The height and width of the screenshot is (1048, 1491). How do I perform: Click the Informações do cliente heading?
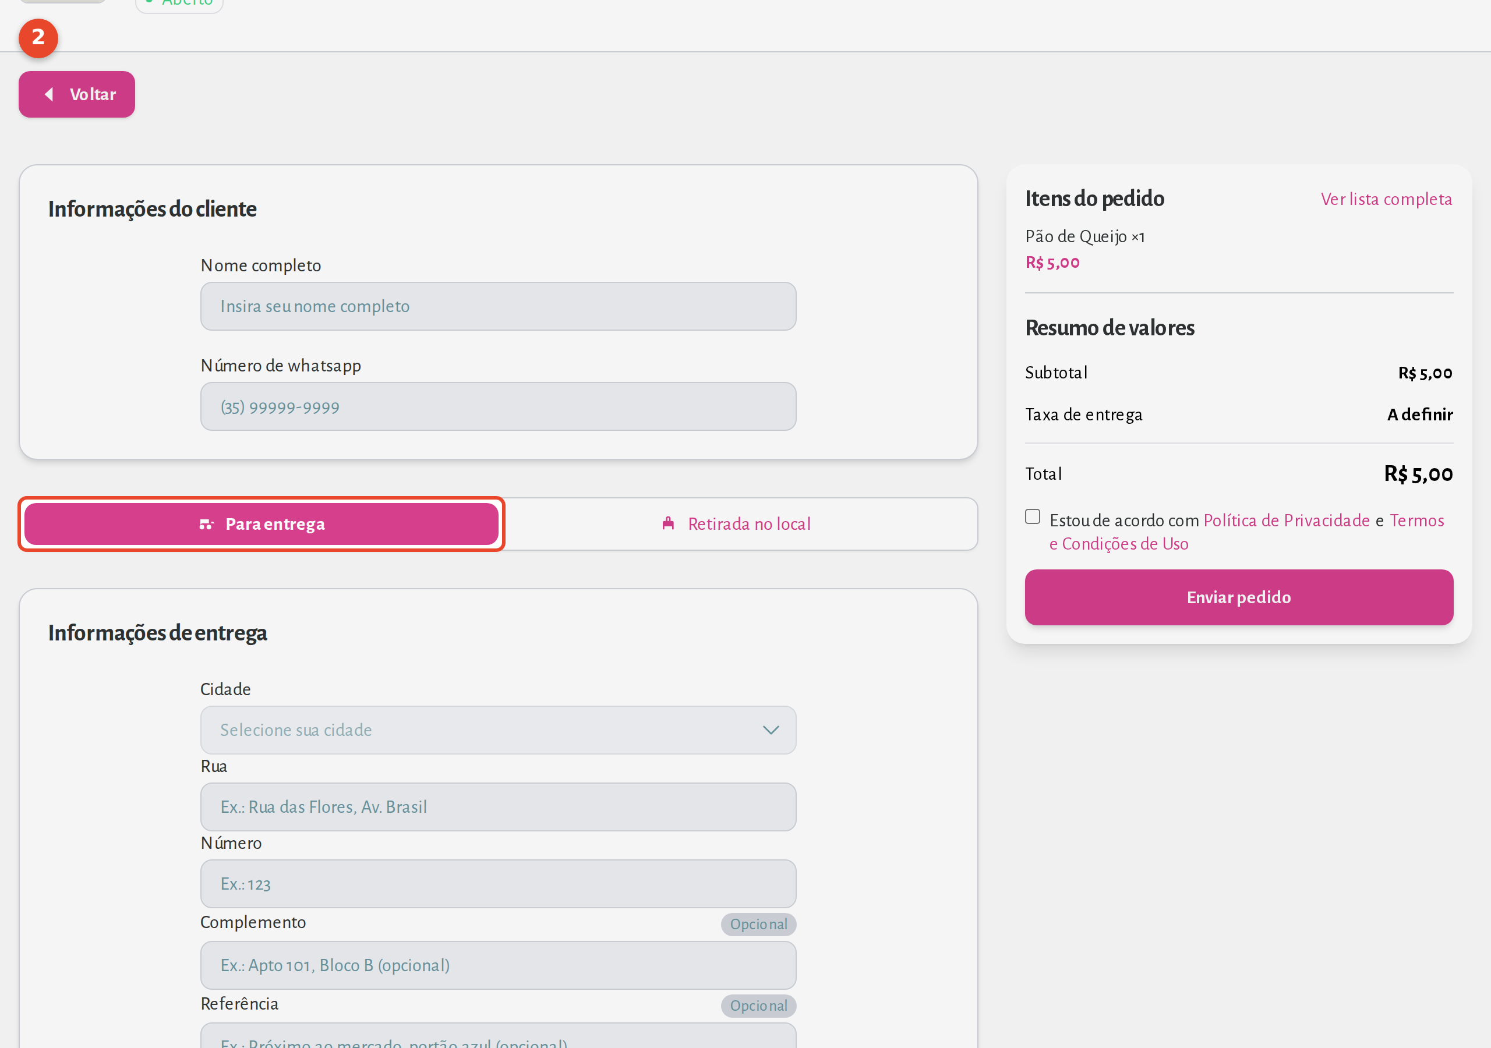pyautogui.click(x=153, y=209)
